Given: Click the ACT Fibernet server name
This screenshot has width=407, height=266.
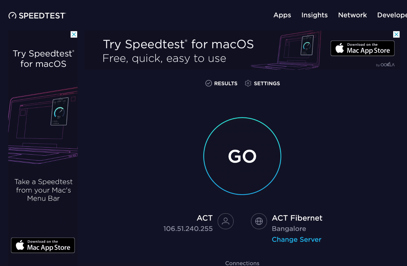Looking at the screenshot, I should [297, 218].
